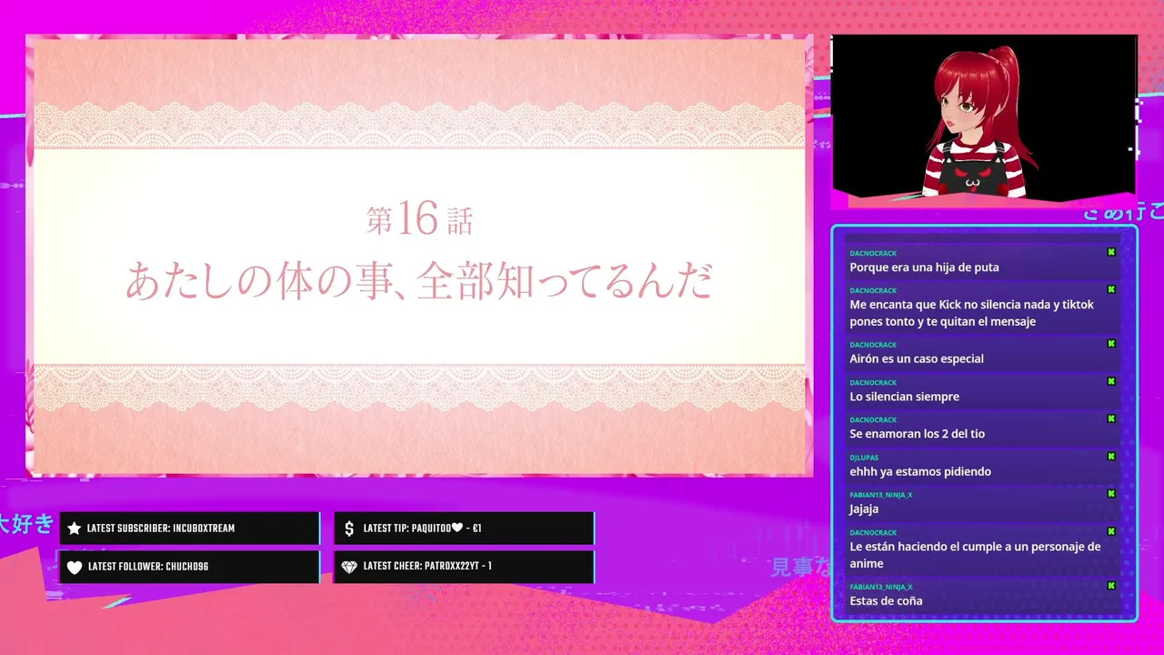Click the anime episode title card video

419,256
